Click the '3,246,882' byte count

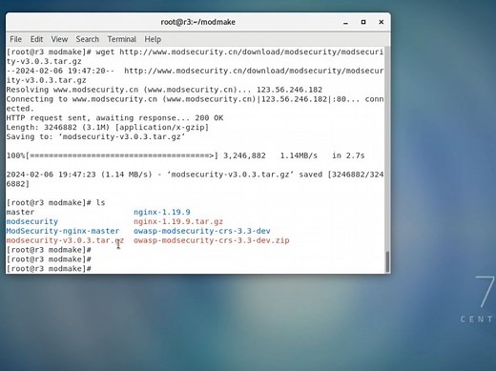(x=244, y=155)
